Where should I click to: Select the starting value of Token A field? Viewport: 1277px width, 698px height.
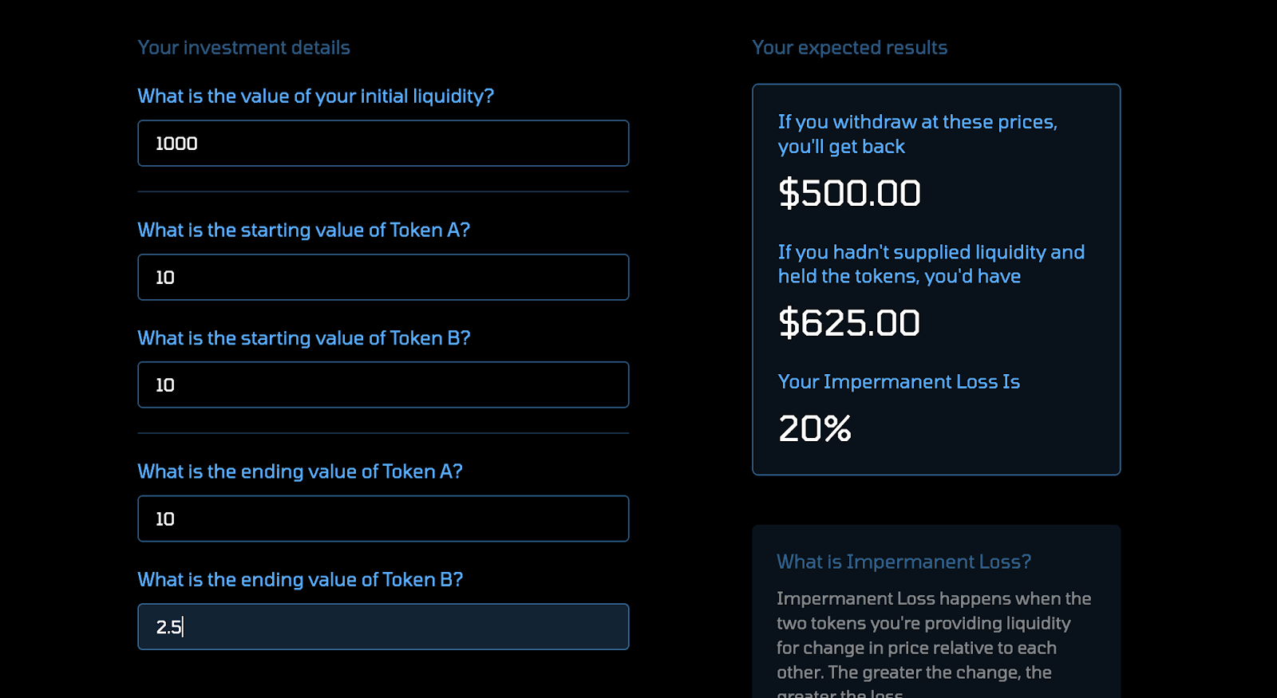coord(383,277)
